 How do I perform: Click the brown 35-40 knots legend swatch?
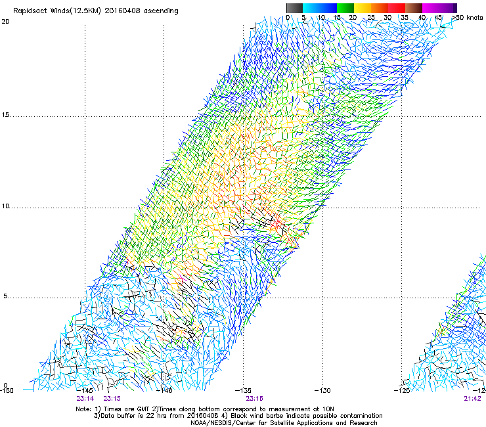(x=414, y=8)
